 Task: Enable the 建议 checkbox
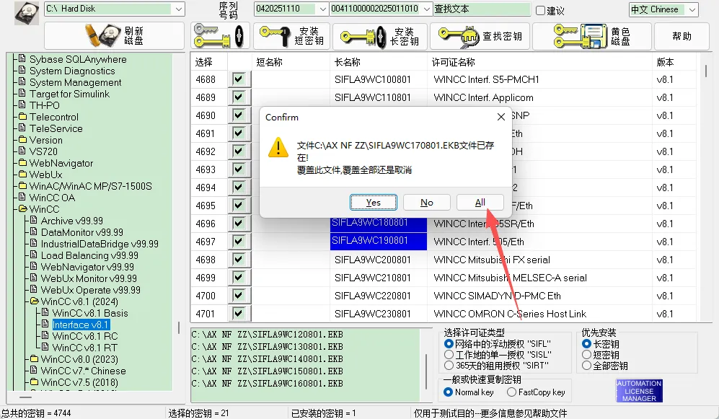click(x=541, y=10)
